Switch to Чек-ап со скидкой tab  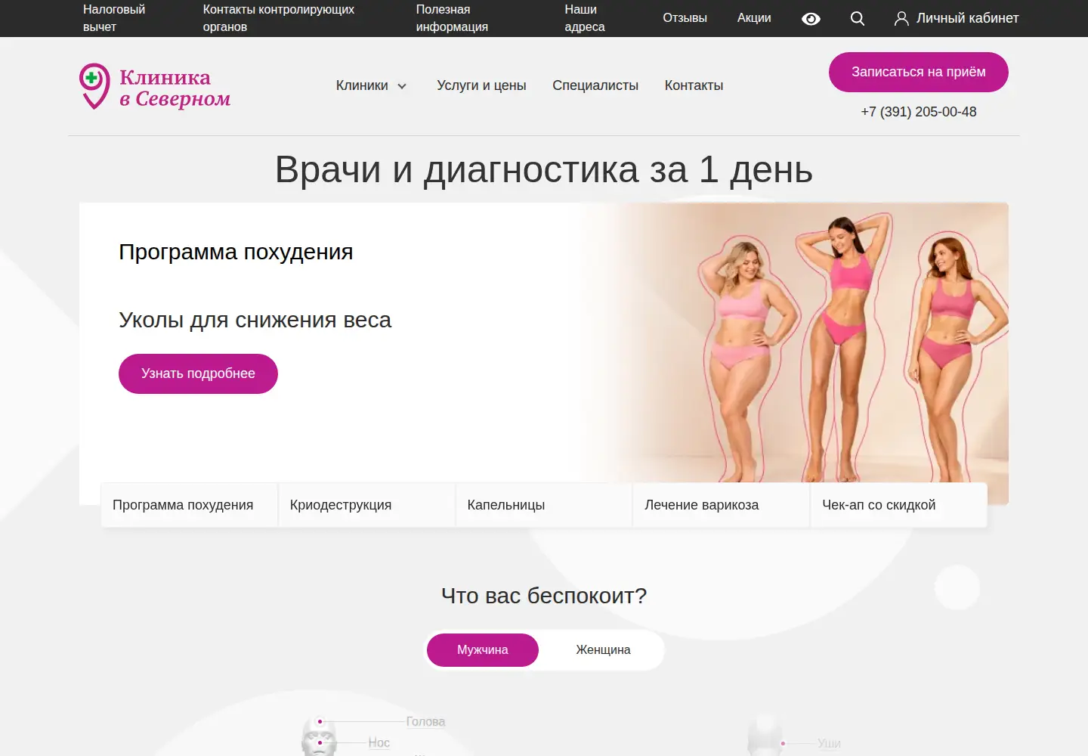899,505
